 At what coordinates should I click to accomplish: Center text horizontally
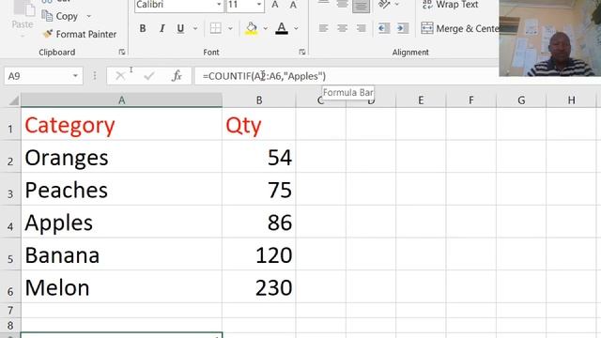point(342,28)
